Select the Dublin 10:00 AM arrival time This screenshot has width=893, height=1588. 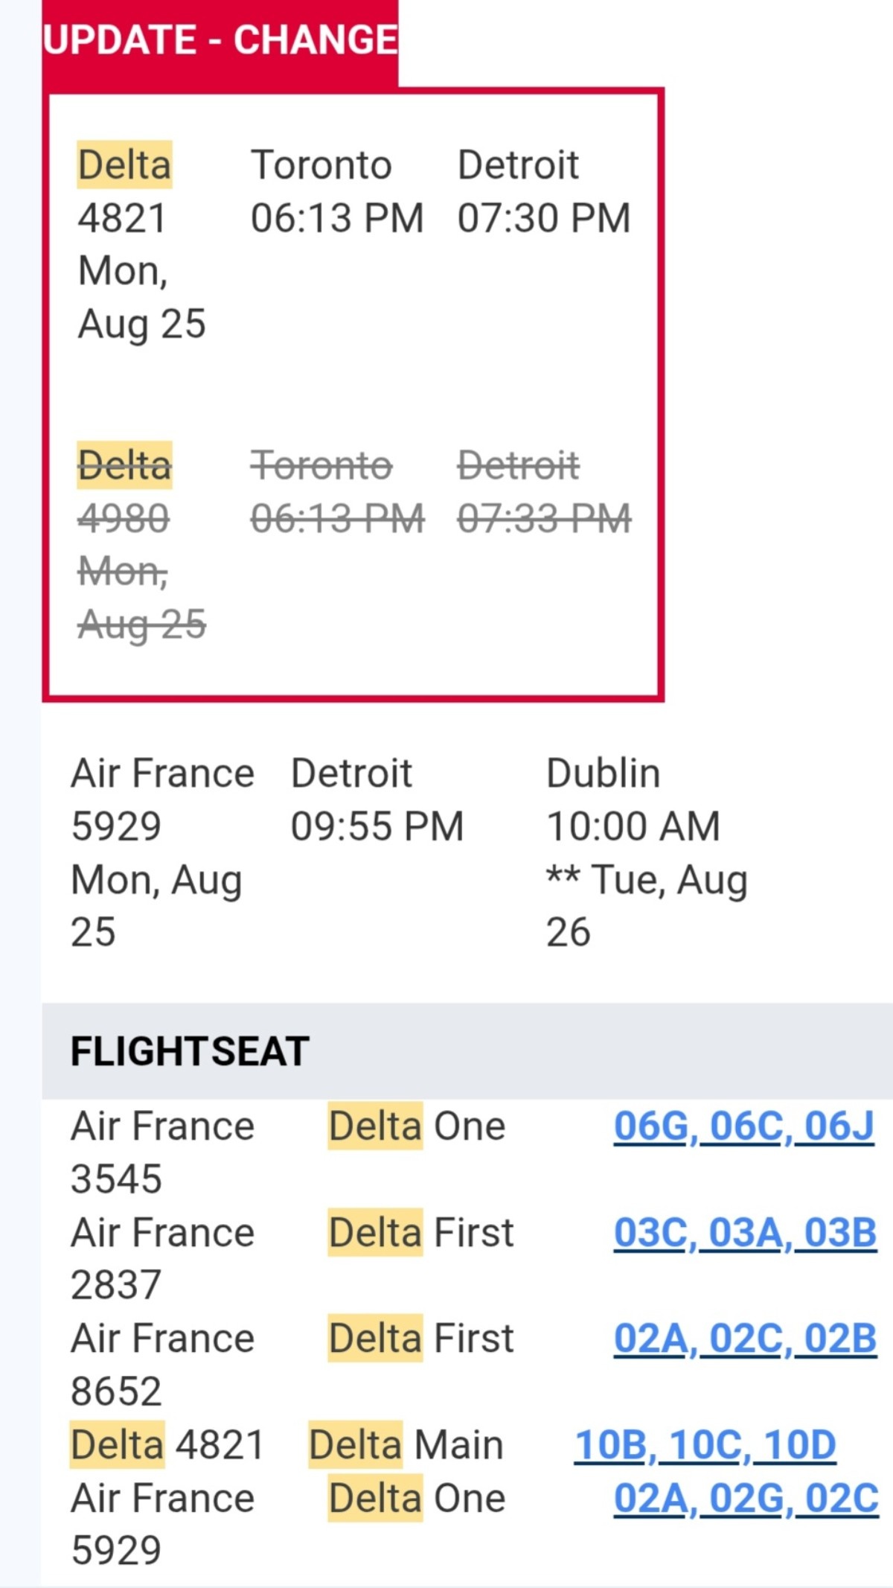point(633,826)
